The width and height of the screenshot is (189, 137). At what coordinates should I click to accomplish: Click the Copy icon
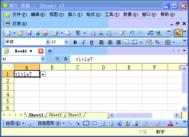coord(93,33)
